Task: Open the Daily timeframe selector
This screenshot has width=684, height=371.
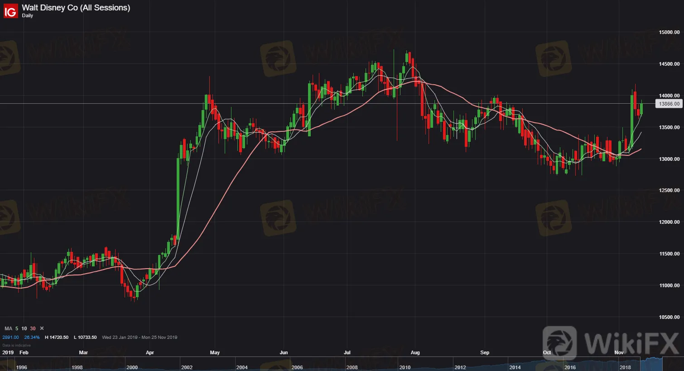Action: 28,16
